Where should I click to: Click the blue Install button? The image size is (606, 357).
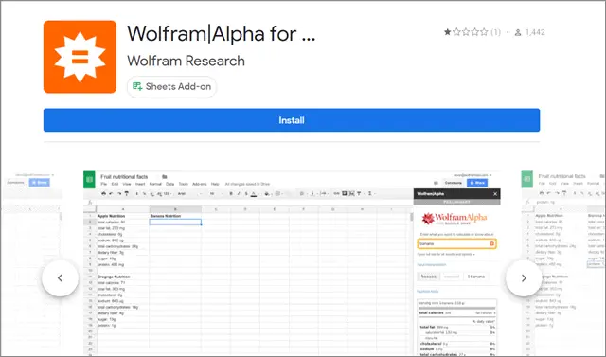pyautogui.click(x=292, y=120)
